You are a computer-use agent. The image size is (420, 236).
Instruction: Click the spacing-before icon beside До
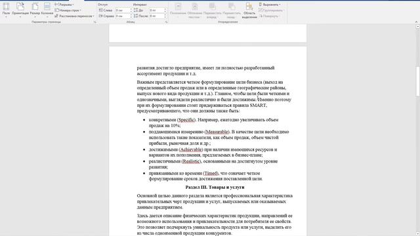(136, 10)
